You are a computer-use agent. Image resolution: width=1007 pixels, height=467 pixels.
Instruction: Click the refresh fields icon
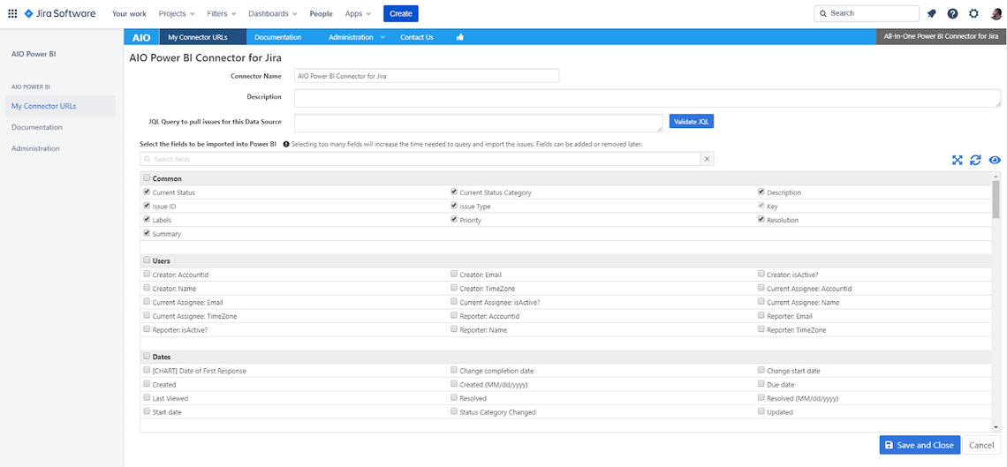pos(975,160)
